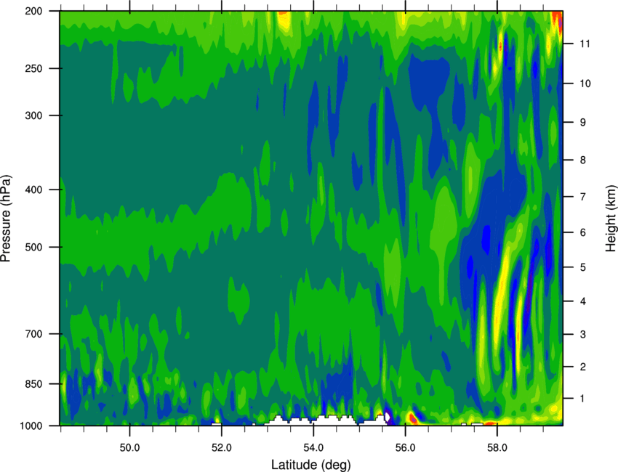618x472 pixels.
Task: Click the 52.0 latitude tick label
Action: (x=222, y=448)
